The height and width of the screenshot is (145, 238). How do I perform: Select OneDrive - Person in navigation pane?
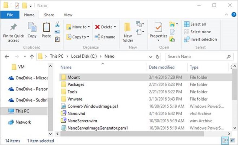(28, 89)
